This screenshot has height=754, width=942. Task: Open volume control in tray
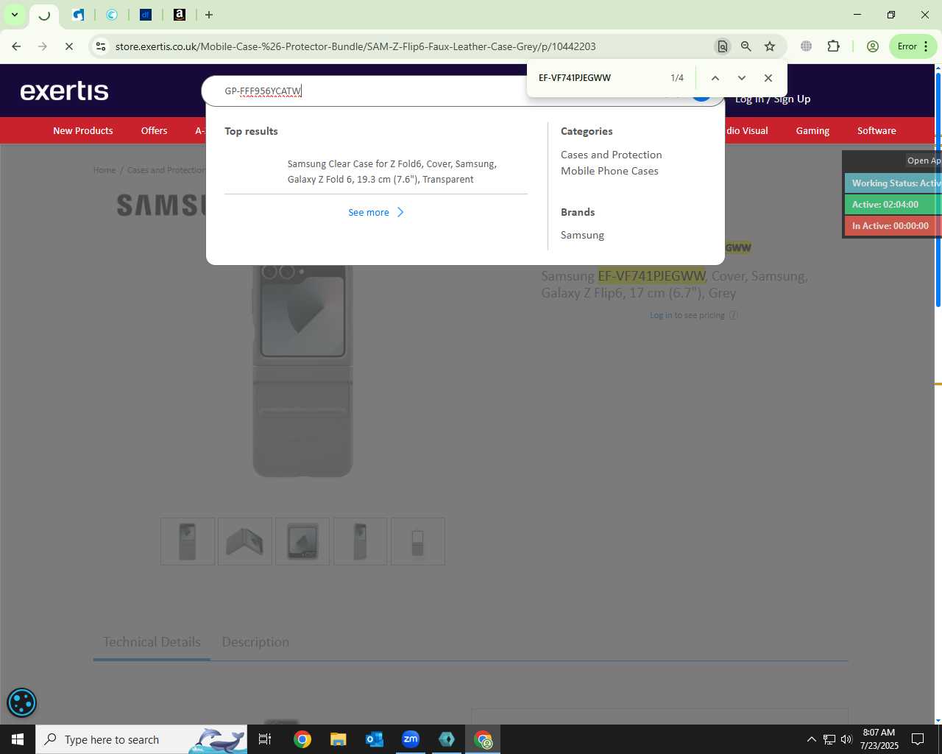[846, 739]
